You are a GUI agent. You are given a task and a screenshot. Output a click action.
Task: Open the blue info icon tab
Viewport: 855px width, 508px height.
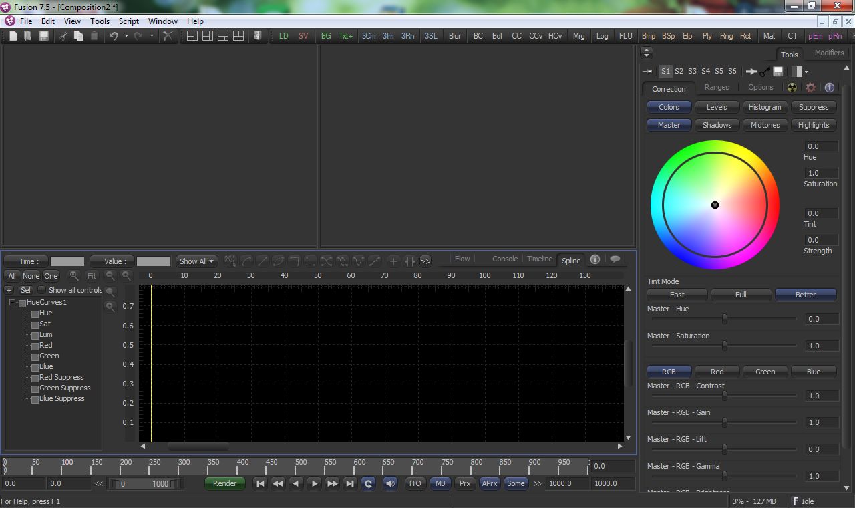pos(830,88)
